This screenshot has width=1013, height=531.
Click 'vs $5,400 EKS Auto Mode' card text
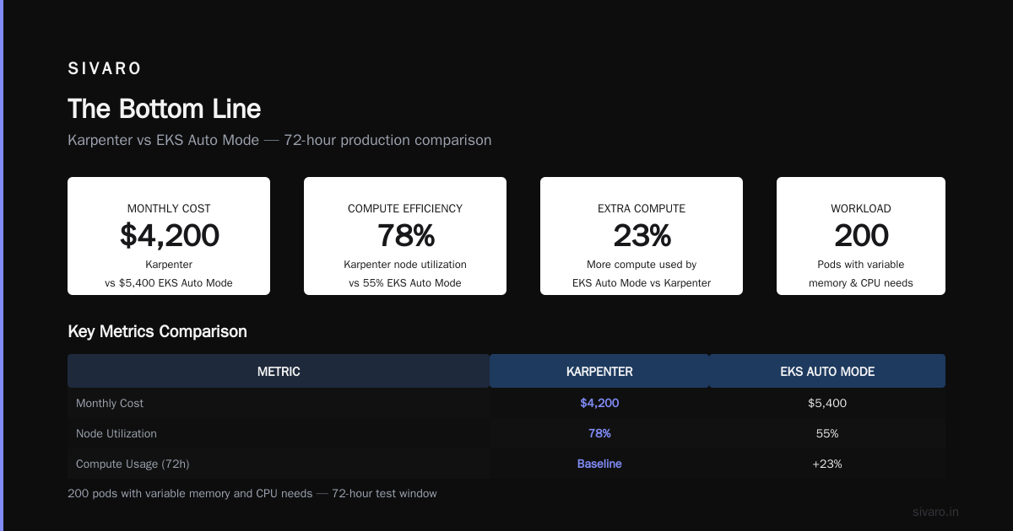click(x=169, y=283)
